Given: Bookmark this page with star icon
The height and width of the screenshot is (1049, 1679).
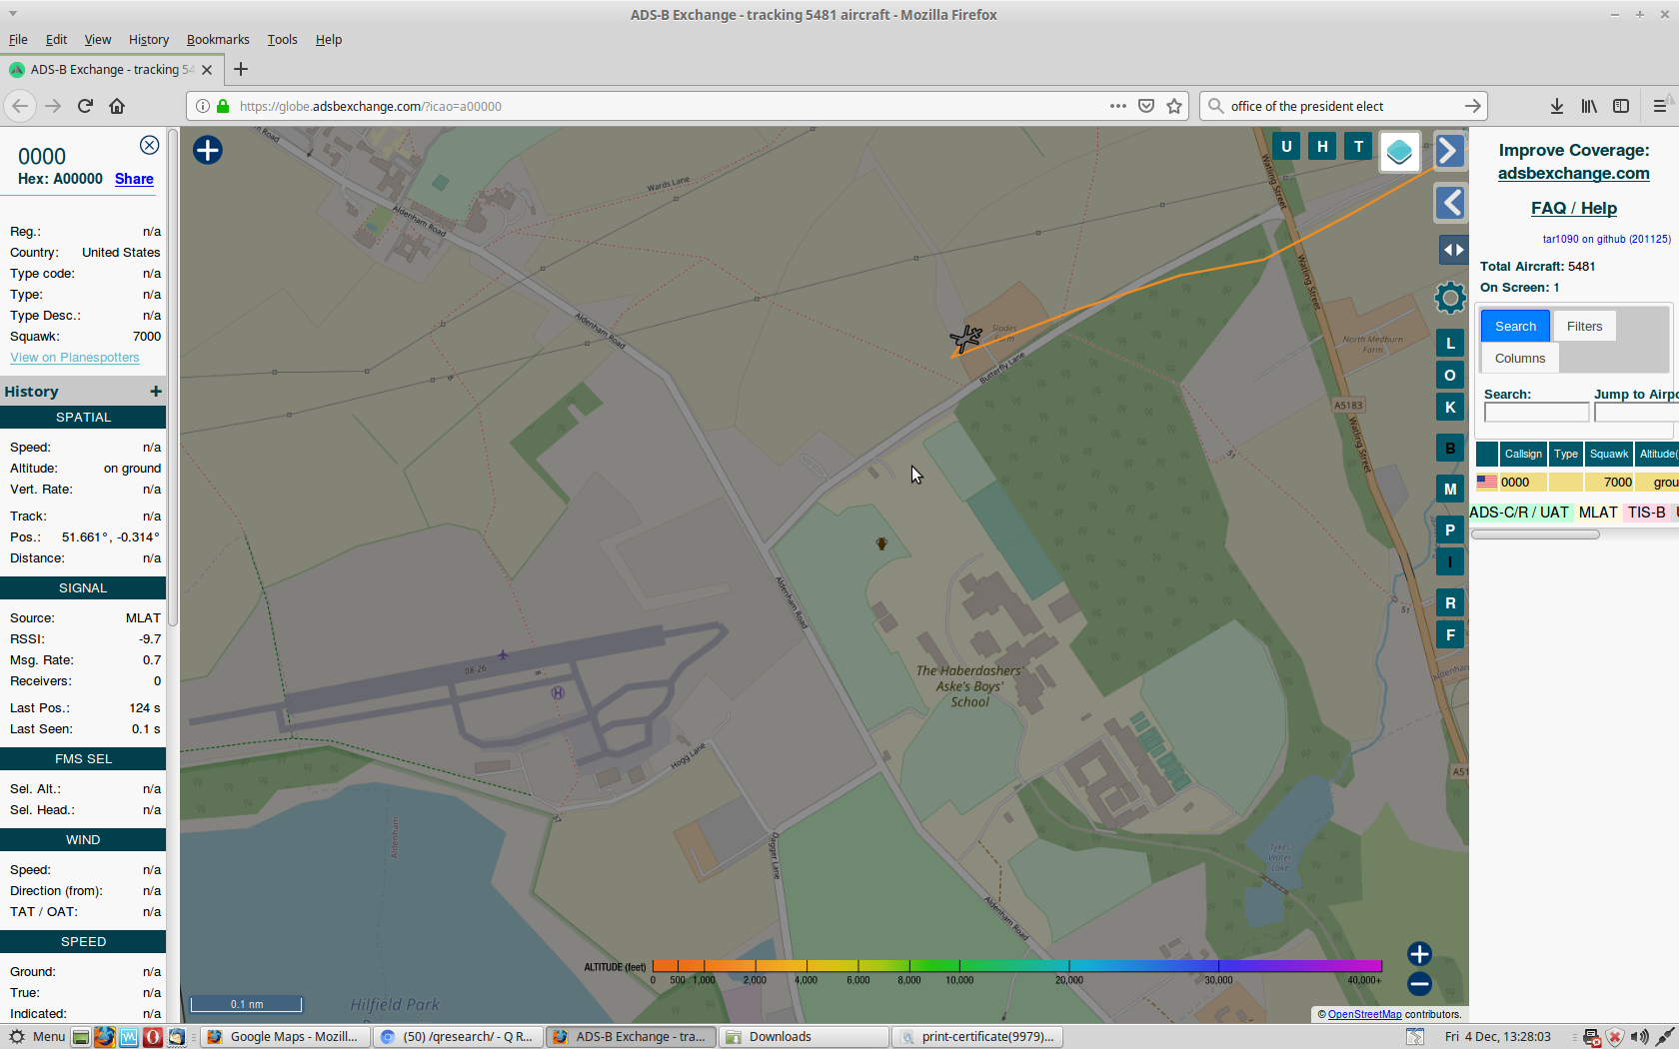Looking at the screenshot, I should click(x=1174, y=106).
